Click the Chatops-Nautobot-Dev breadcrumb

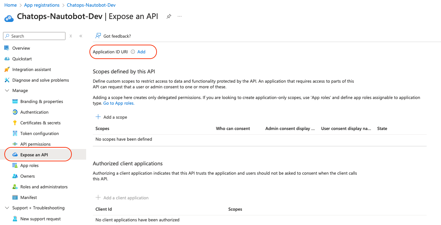pyautogui.click(x=91, y=5)
